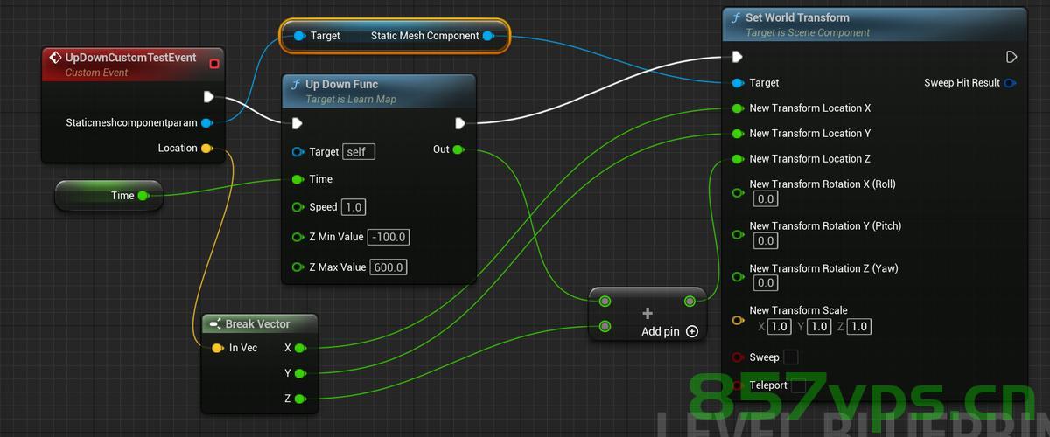Click the Z Max Value field 600.0

pyautogui.click(x=388, y=267)
